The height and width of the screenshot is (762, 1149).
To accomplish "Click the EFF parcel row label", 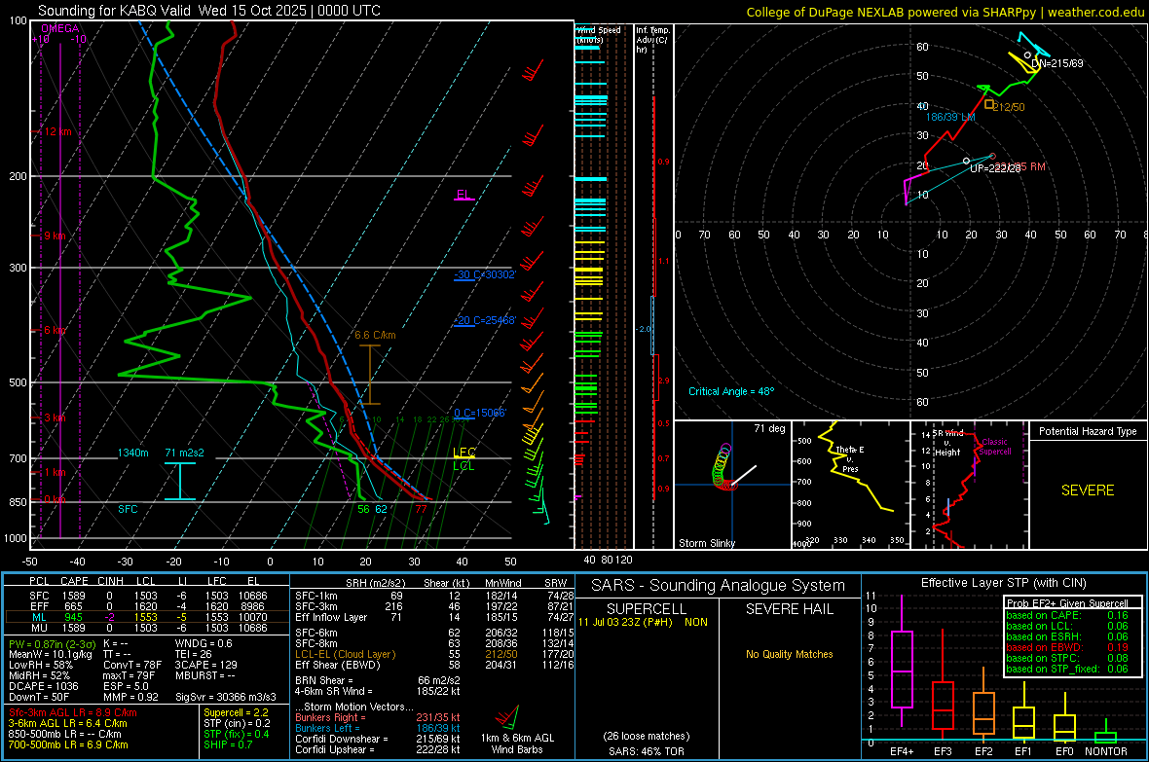I will 39,606.
